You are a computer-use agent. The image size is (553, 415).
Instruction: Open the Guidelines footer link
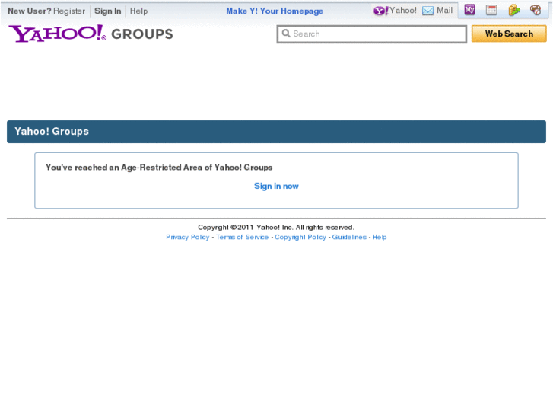[x=349, y=237]
